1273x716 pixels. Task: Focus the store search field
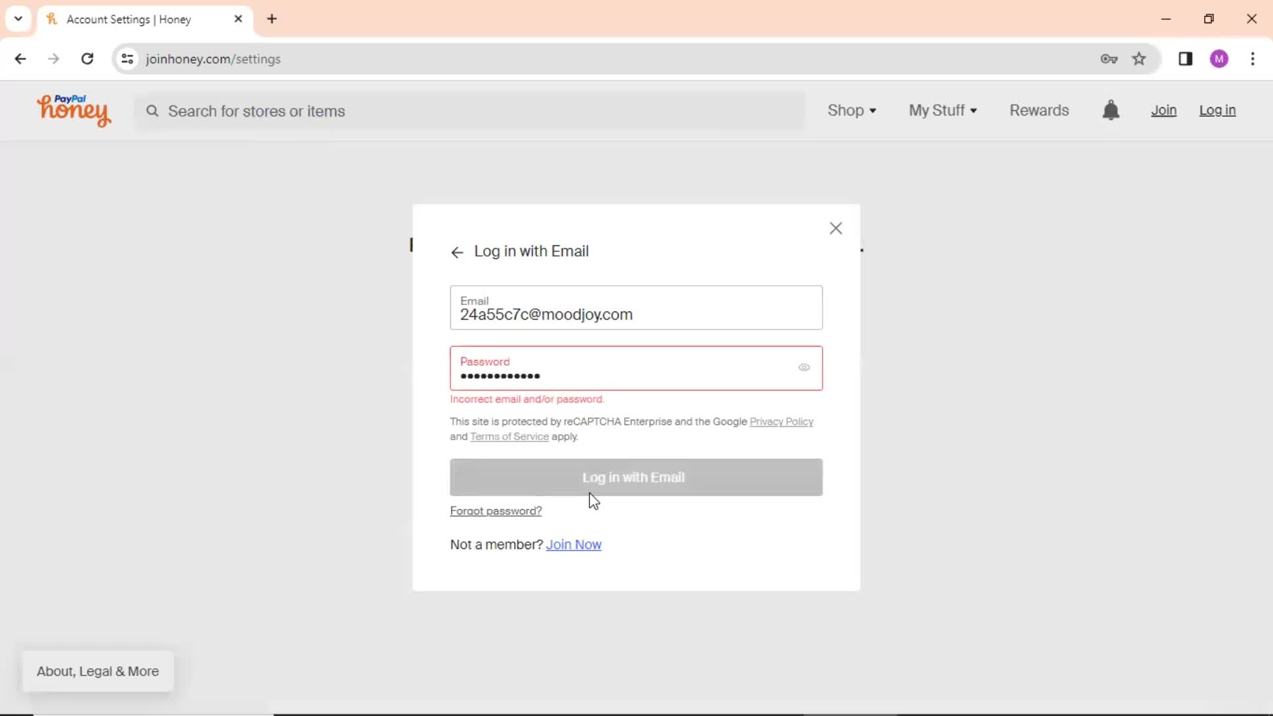coord(470,111)
